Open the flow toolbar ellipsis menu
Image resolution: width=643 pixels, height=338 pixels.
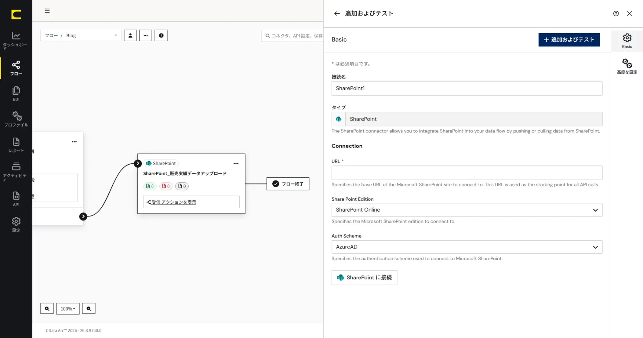[x=146, y=36]
